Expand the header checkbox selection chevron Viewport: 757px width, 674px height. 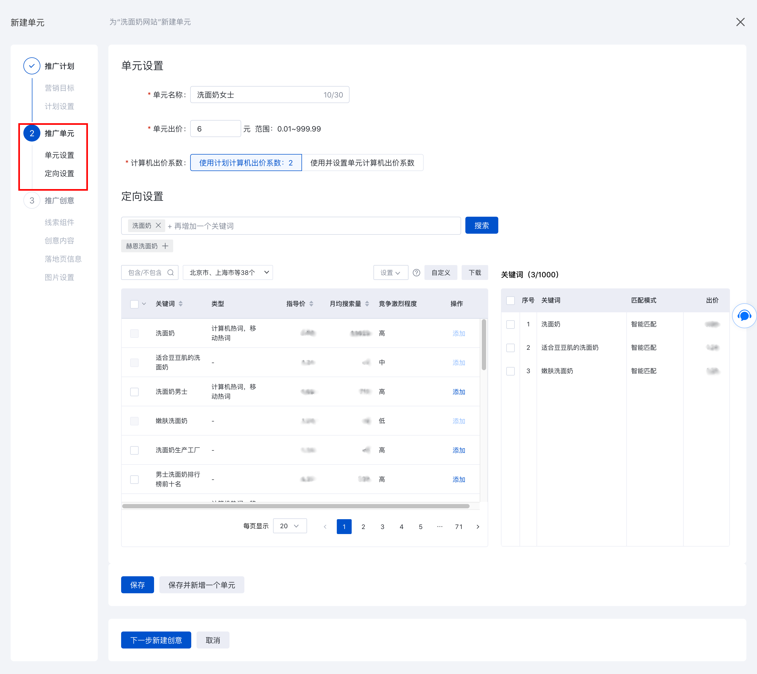tap(144, 304)
